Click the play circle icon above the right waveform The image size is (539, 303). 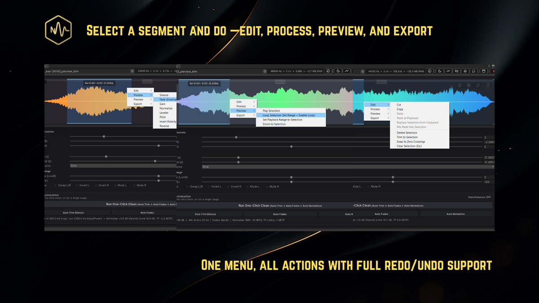[459, 85]
